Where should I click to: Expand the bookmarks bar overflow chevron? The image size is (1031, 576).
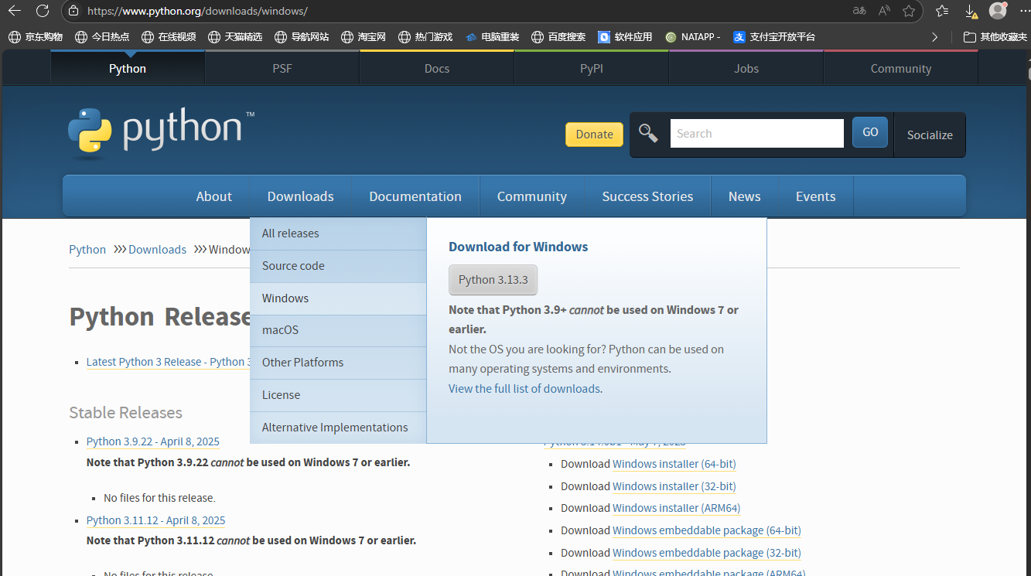935,36
